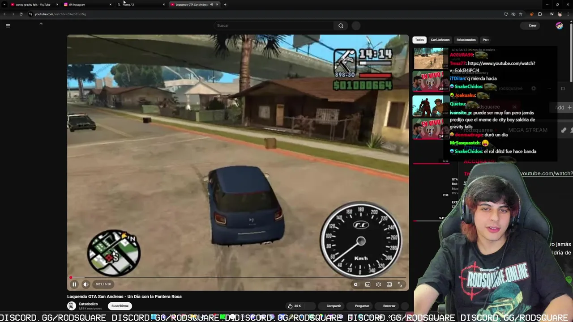
Task: Go forward with the browser forward arrow
Action: tap(13, 14)
